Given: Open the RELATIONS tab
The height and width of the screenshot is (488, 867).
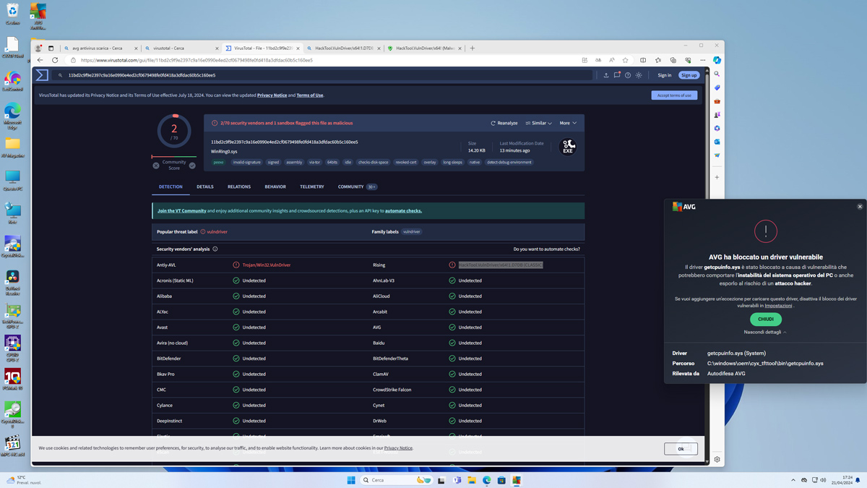Looking at the screenshot, I should tap(239, 187).
